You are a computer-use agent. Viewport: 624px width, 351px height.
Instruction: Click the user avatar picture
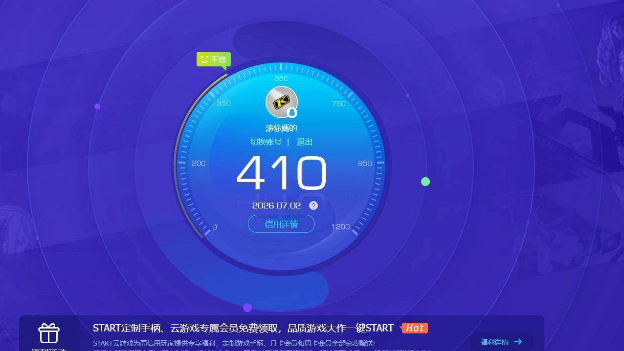tap(281, 102)
